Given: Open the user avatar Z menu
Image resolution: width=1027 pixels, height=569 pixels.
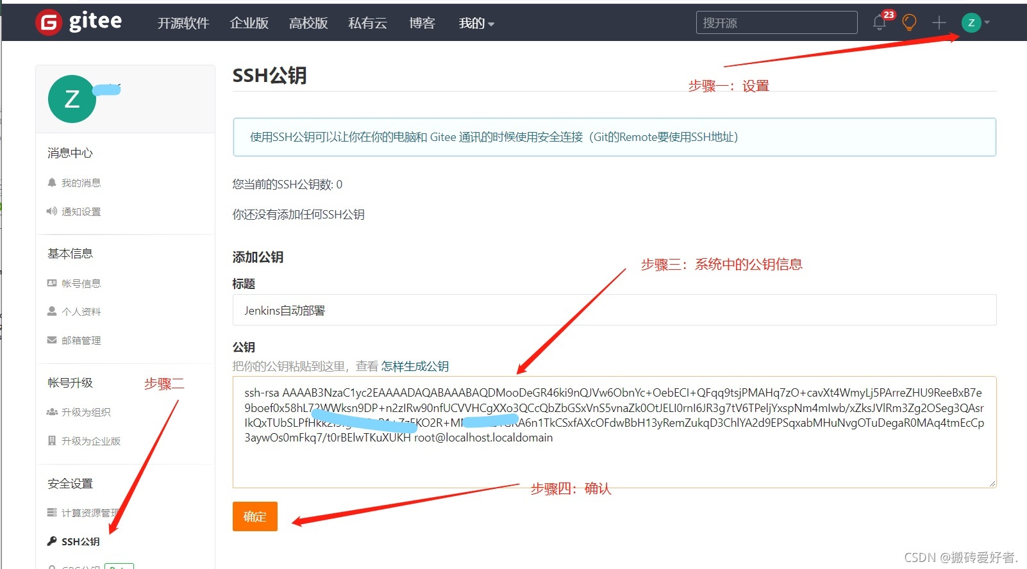Looking at the screenshot, I should (971, 23).
